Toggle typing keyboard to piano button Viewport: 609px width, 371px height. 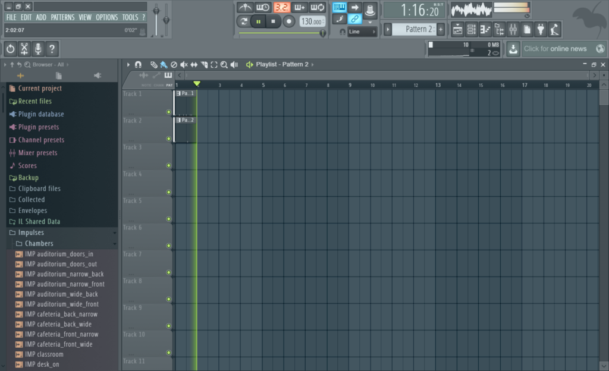click(339, 7)
